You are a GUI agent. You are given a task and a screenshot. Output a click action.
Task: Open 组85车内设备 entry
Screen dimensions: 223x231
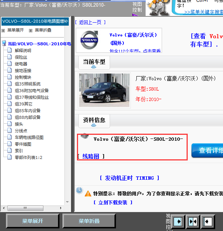click(x=28, y=111)
